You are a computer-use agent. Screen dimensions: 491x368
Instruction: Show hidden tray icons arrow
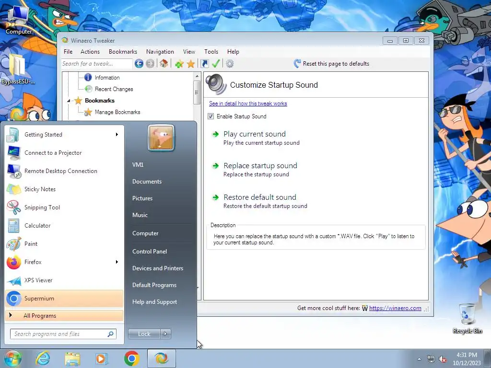pyautogui.click(x=419, y=359)
